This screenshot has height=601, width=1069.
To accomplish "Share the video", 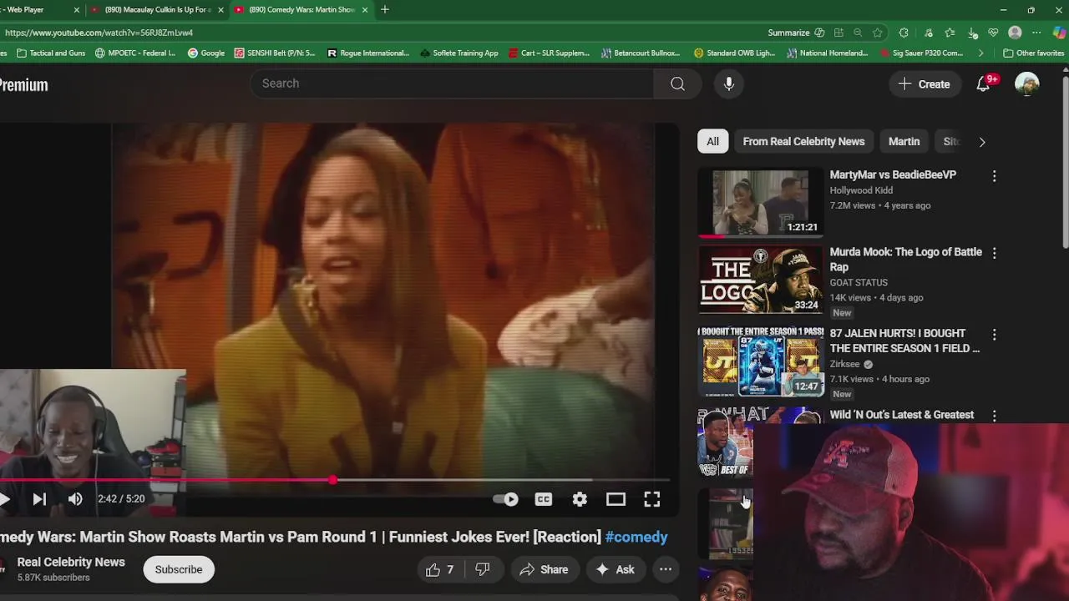I will pyautogui.click(x=544, y=569).
